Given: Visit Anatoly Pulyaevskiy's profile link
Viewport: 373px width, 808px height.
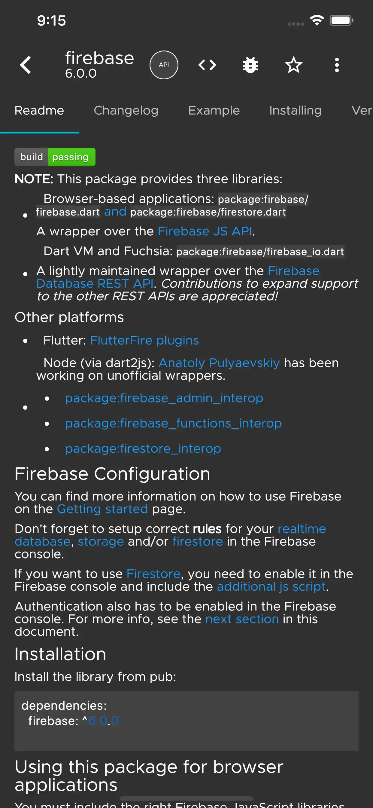Looking at the screenshot, I should point(219,363).
